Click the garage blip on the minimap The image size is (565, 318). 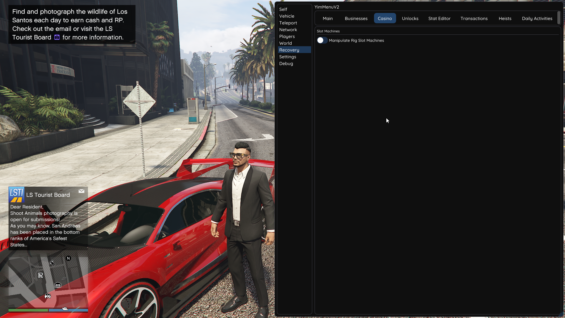click(x=58, y=285)
